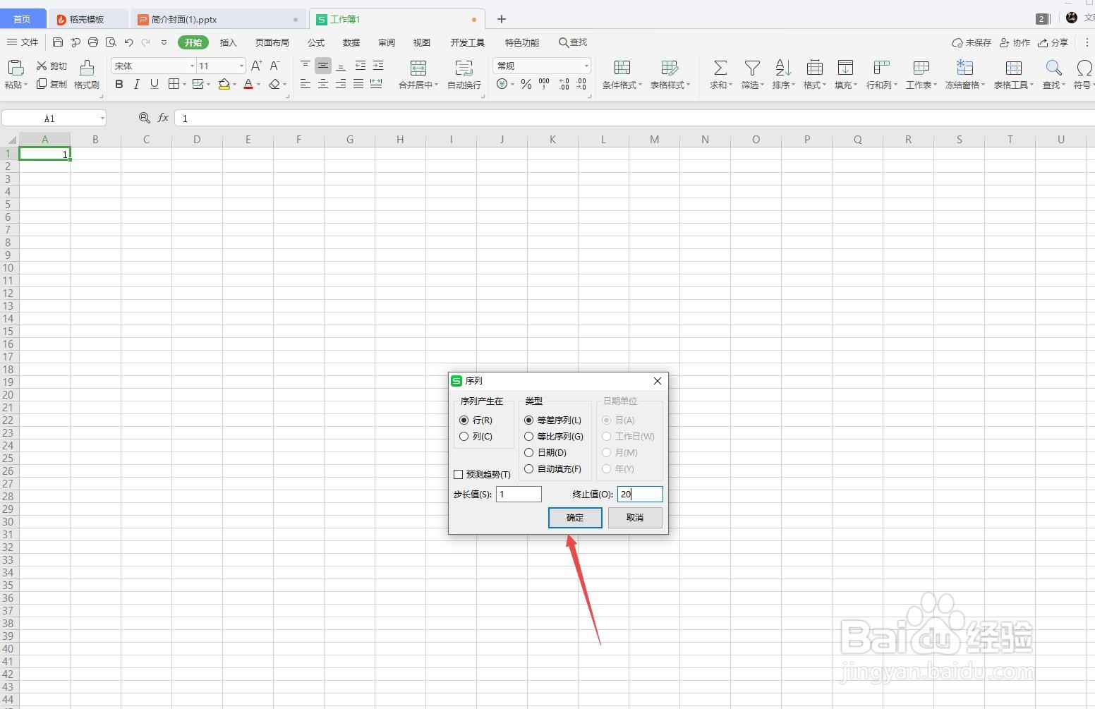The image size is (1095, 709).
Task: Click the 终止值 stop value field
Action: (x=640, y=494)
